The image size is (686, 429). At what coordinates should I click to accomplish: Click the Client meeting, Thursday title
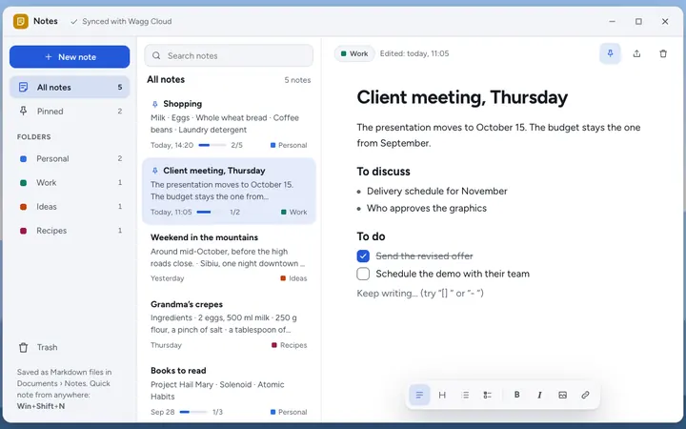pos(462,97)
